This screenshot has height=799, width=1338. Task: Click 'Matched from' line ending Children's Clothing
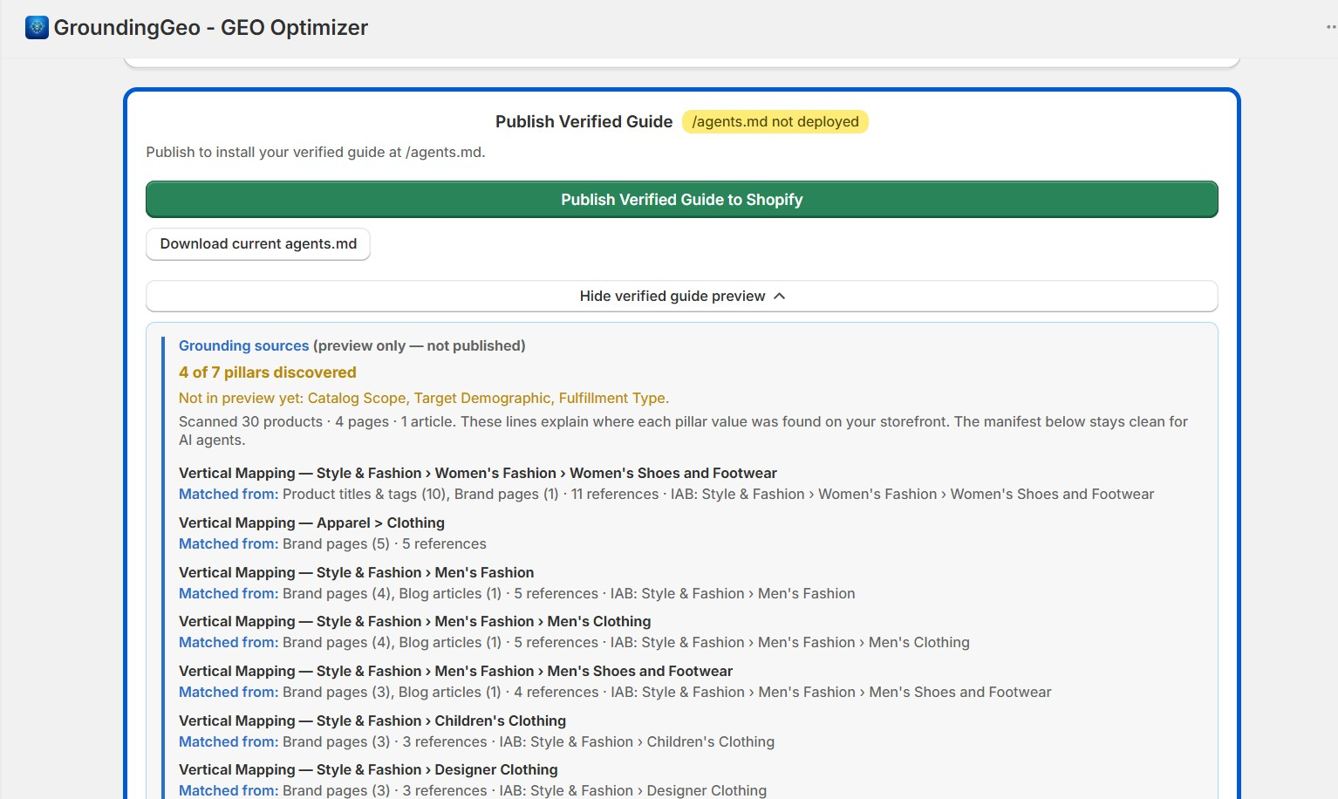[x=476, y=742]
